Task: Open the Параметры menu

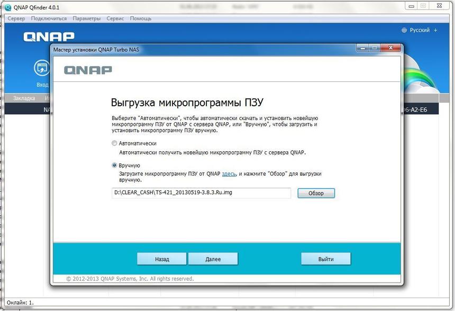Action: tap(86, 19)
